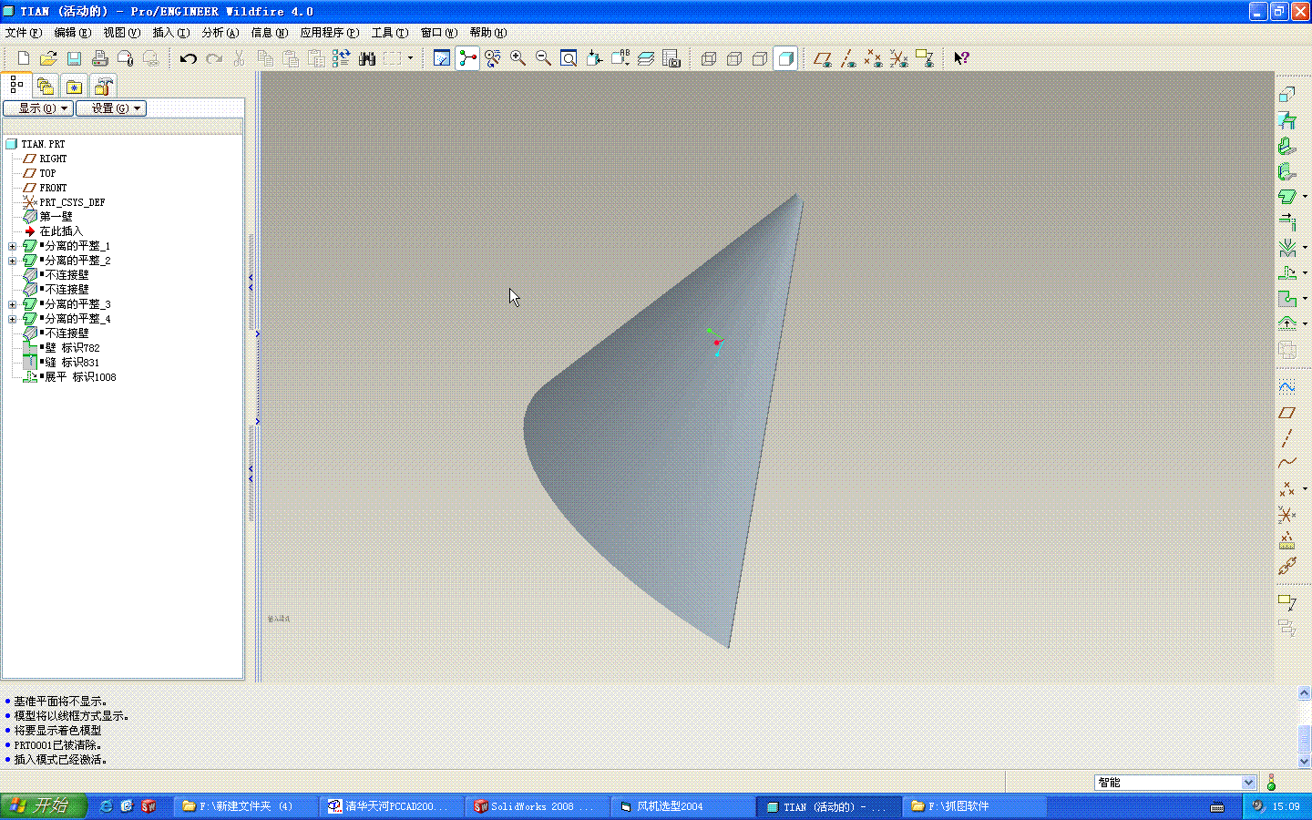The image size is (1312, 820).
Task: Toggle the spin center display
Action: click(467, 58)
